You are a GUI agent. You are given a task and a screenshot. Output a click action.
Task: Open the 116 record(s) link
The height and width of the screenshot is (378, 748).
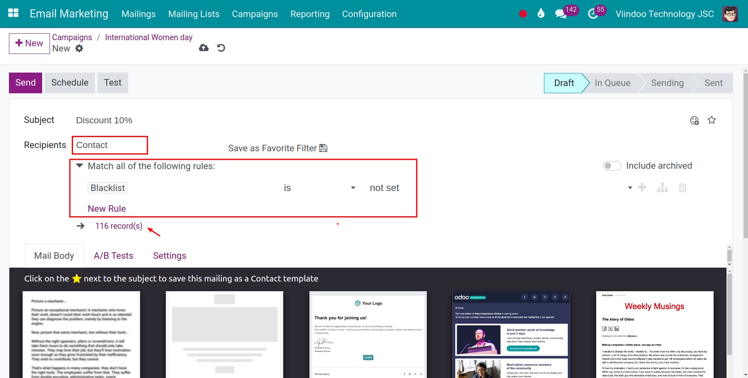pyautogui.click(x=119, y=226)
